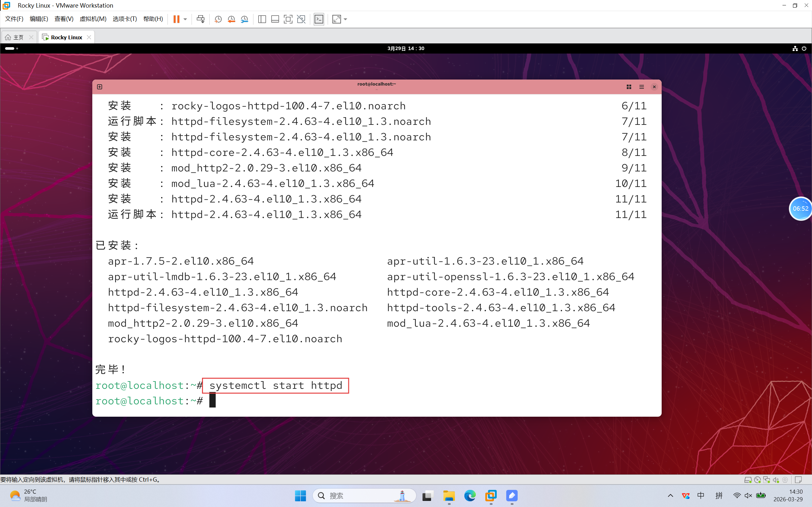This screenshot has height=507, width=812.
Task: Click the pause virtual machine button
Action: 176,19
